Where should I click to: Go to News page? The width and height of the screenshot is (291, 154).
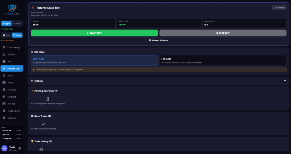pyautogui.click(x=12, y=83)
